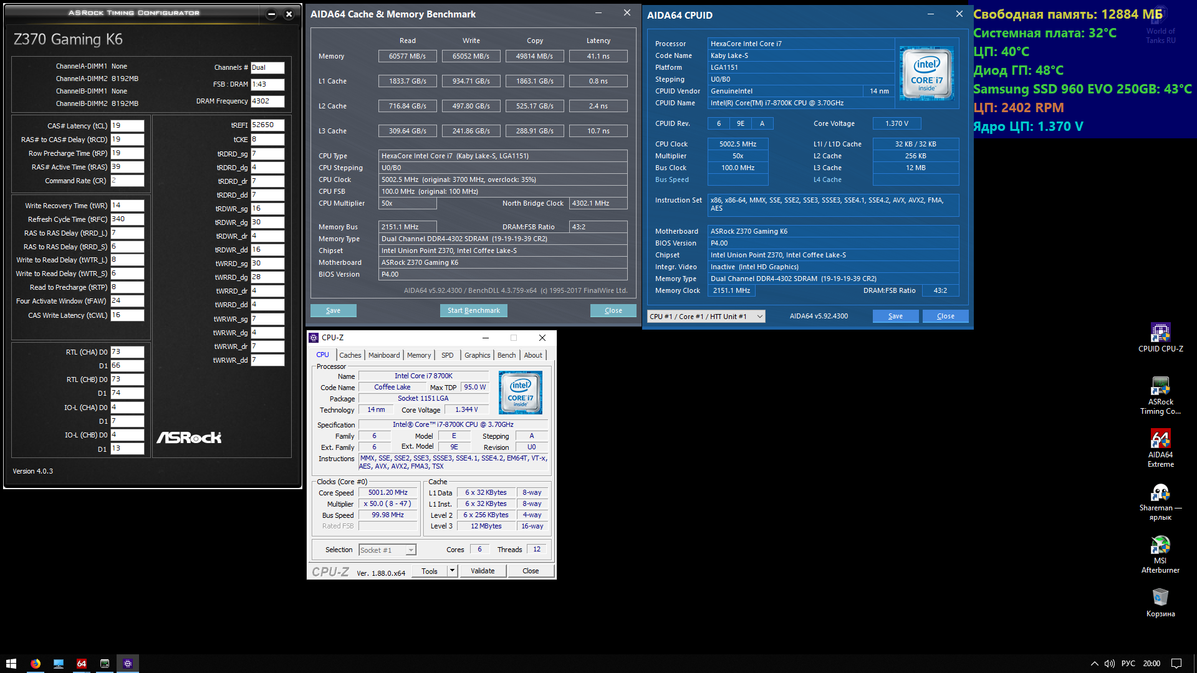This screenshot has height=673, width=1197.
Task: Click the Validate button in CPU-Z
Action: (482, 571)
